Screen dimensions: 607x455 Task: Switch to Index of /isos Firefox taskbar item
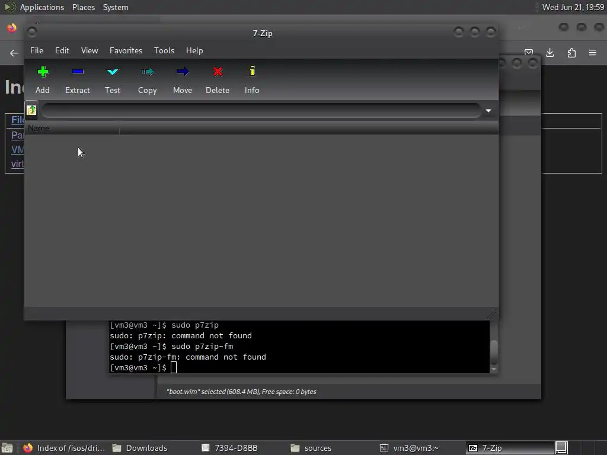click(x=64, y=448)
